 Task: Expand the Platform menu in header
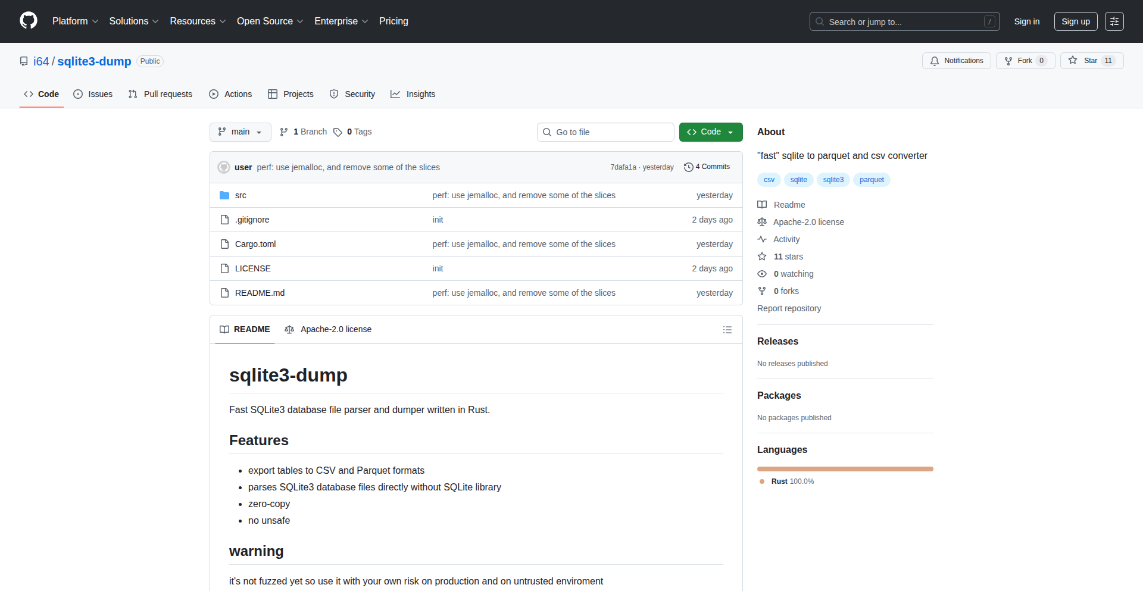[75, 21]
